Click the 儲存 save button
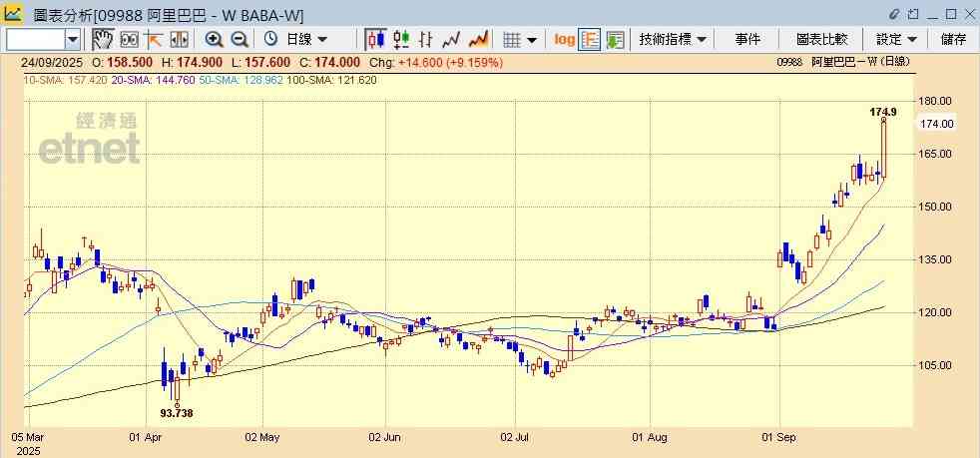This screenshot has height=458, width=980. pyautogui.click(x=954, y=39)
